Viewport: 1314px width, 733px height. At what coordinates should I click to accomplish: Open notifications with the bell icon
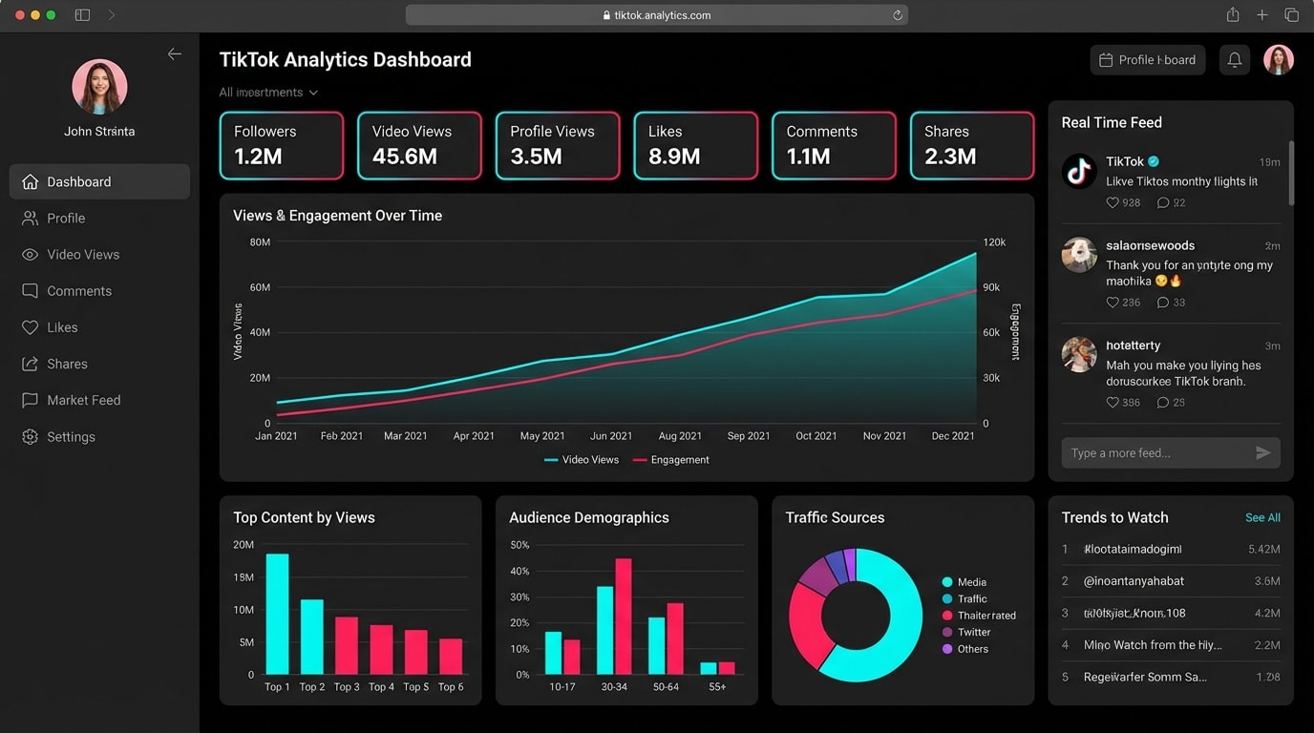(1235, 60)
